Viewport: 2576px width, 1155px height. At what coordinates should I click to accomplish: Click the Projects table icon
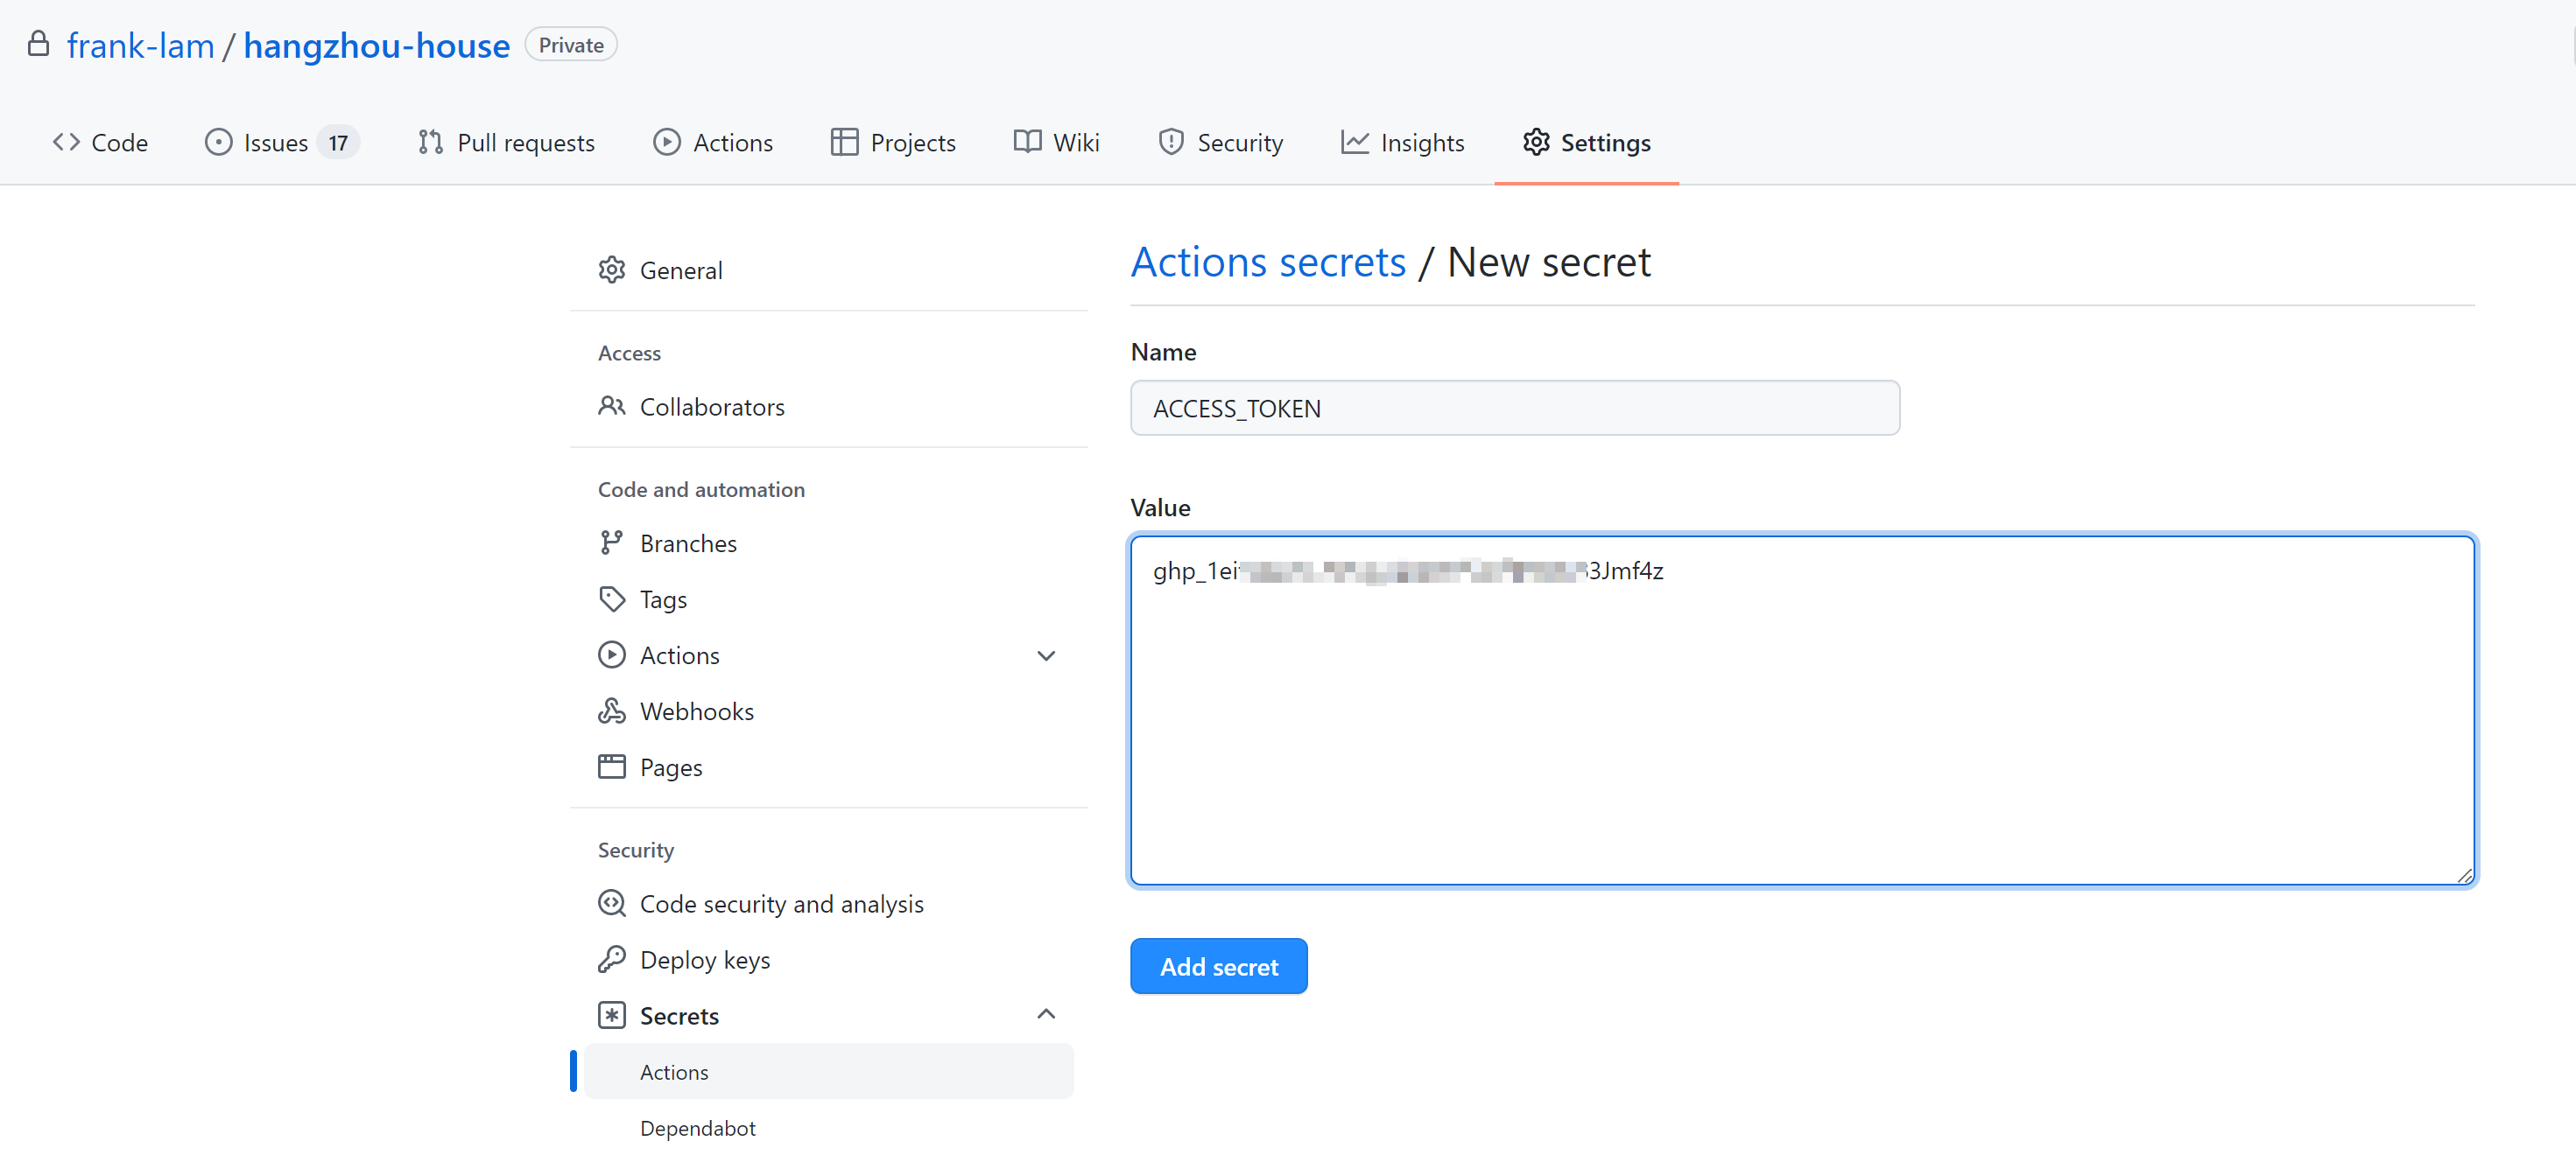coord(844,143)
